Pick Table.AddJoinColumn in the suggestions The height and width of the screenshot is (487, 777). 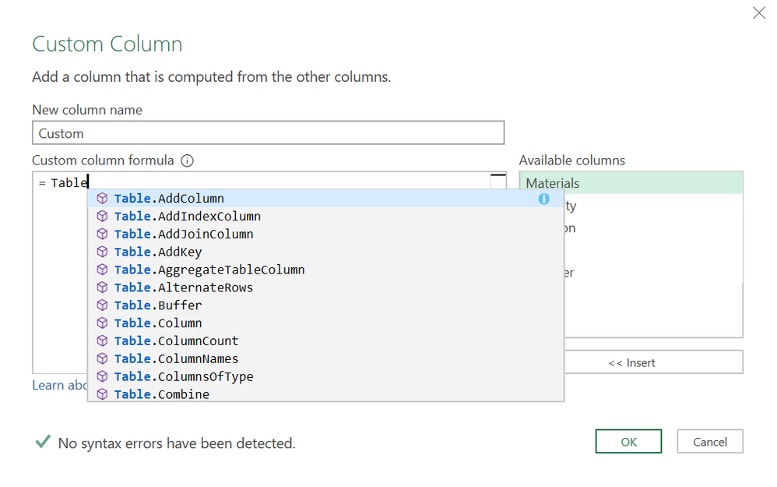325,234
